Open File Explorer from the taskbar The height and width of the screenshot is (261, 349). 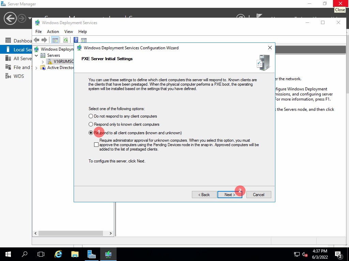(x=75, y=254)
